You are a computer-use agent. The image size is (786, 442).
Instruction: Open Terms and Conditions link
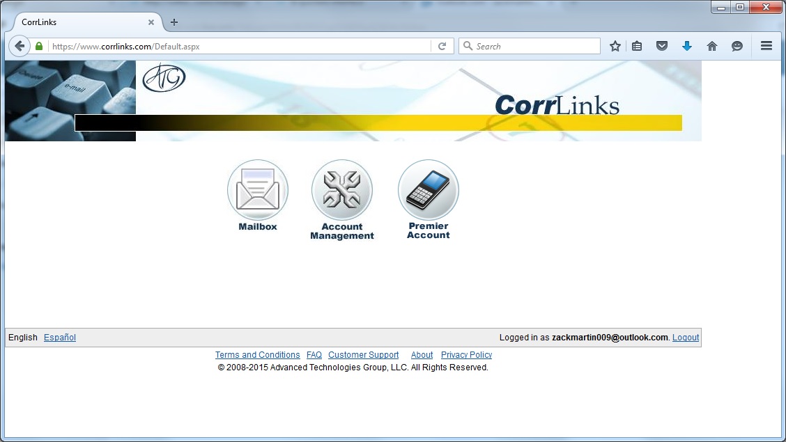point(258,355)
